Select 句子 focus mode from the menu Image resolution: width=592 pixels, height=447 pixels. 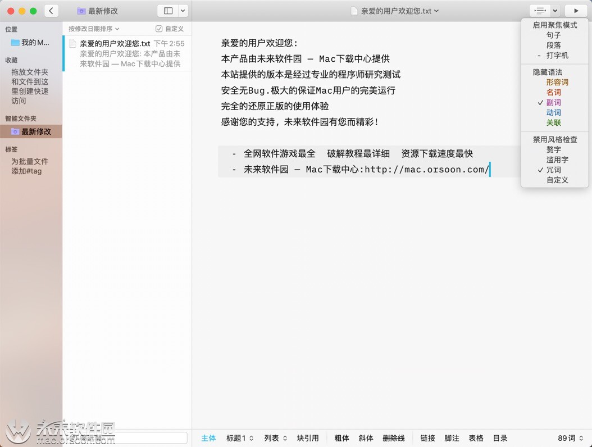pos(554,35)
